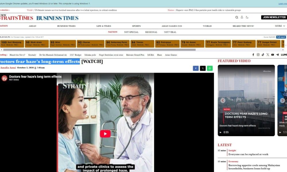The height and width of the screenshot is (172, 287).
Task: Open the 2027 Budget trending topic
Action: coord(75,55)
